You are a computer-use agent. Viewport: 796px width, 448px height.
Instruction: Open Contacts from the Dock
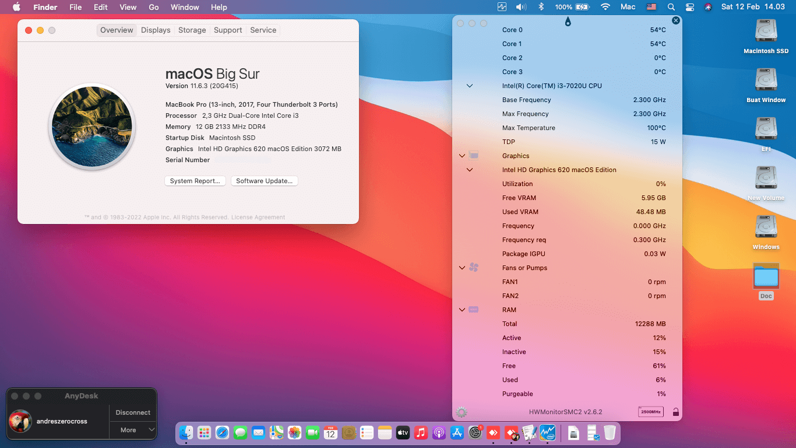click(348, 432)
